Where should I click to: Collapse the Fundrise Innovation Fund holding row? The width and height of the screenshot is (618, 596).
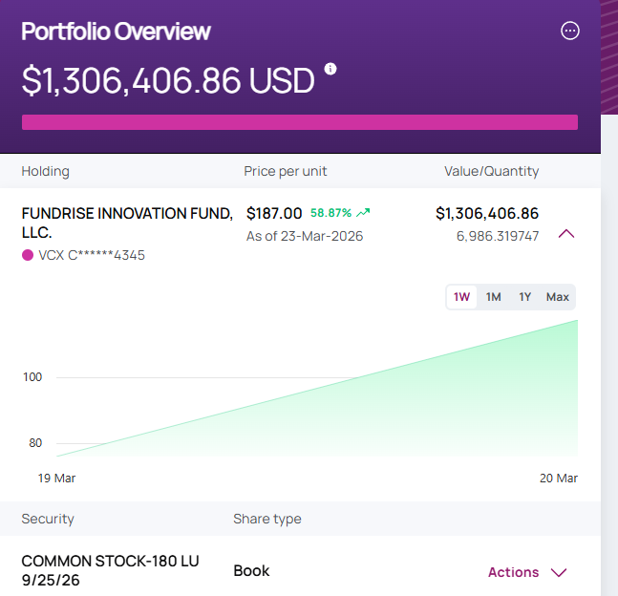coord(566,234)
